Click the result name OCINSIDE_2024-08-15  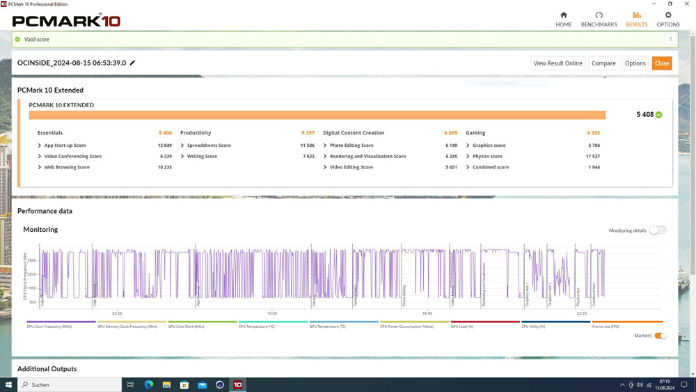click(72, 63)
